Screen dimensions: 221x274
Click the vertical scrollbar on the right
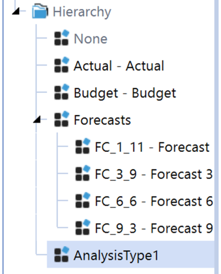pyautogui.click(x=218, y=137)
